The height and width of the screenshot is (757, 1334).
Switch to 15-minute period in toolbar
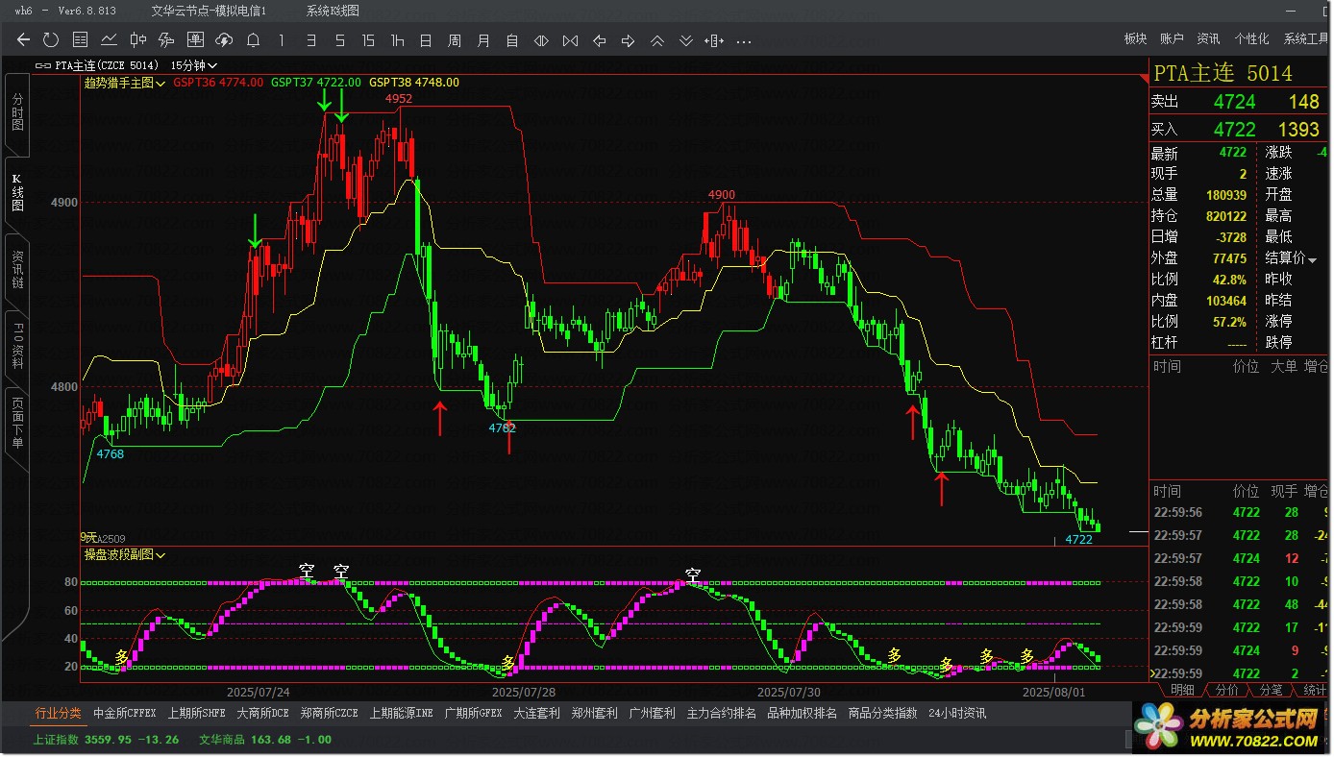pos(368,40)
